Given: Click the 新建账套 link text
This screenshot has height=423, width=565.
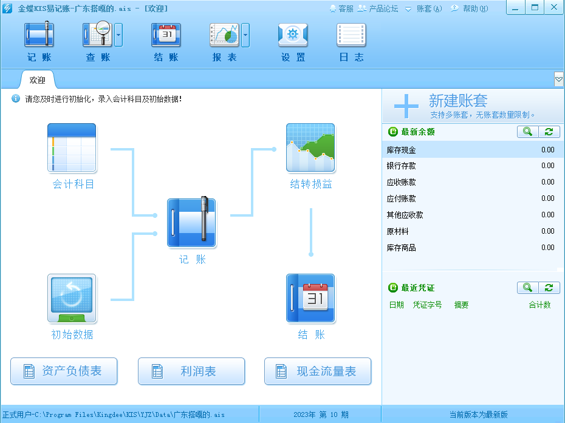Looking at the screenshot, I should pos(458,101).
